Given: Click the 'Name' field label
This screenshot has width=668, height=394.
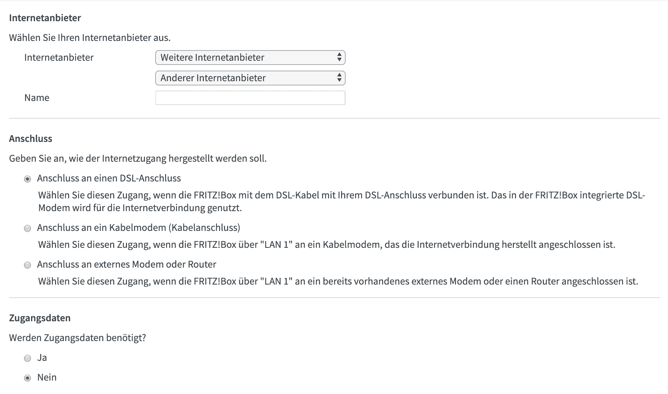Looking at the screenshot, I should click(x=37, y=98).
